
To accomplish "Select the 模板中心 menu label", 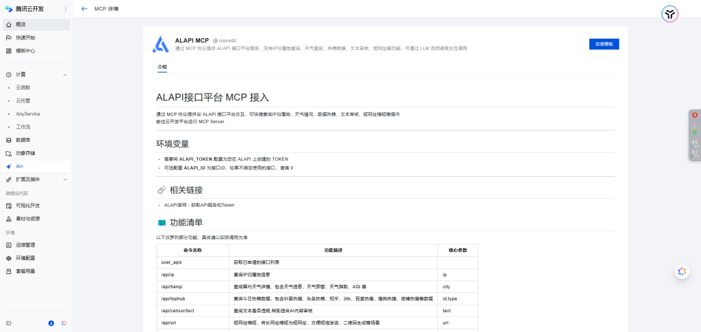I will tap(25, 51).
